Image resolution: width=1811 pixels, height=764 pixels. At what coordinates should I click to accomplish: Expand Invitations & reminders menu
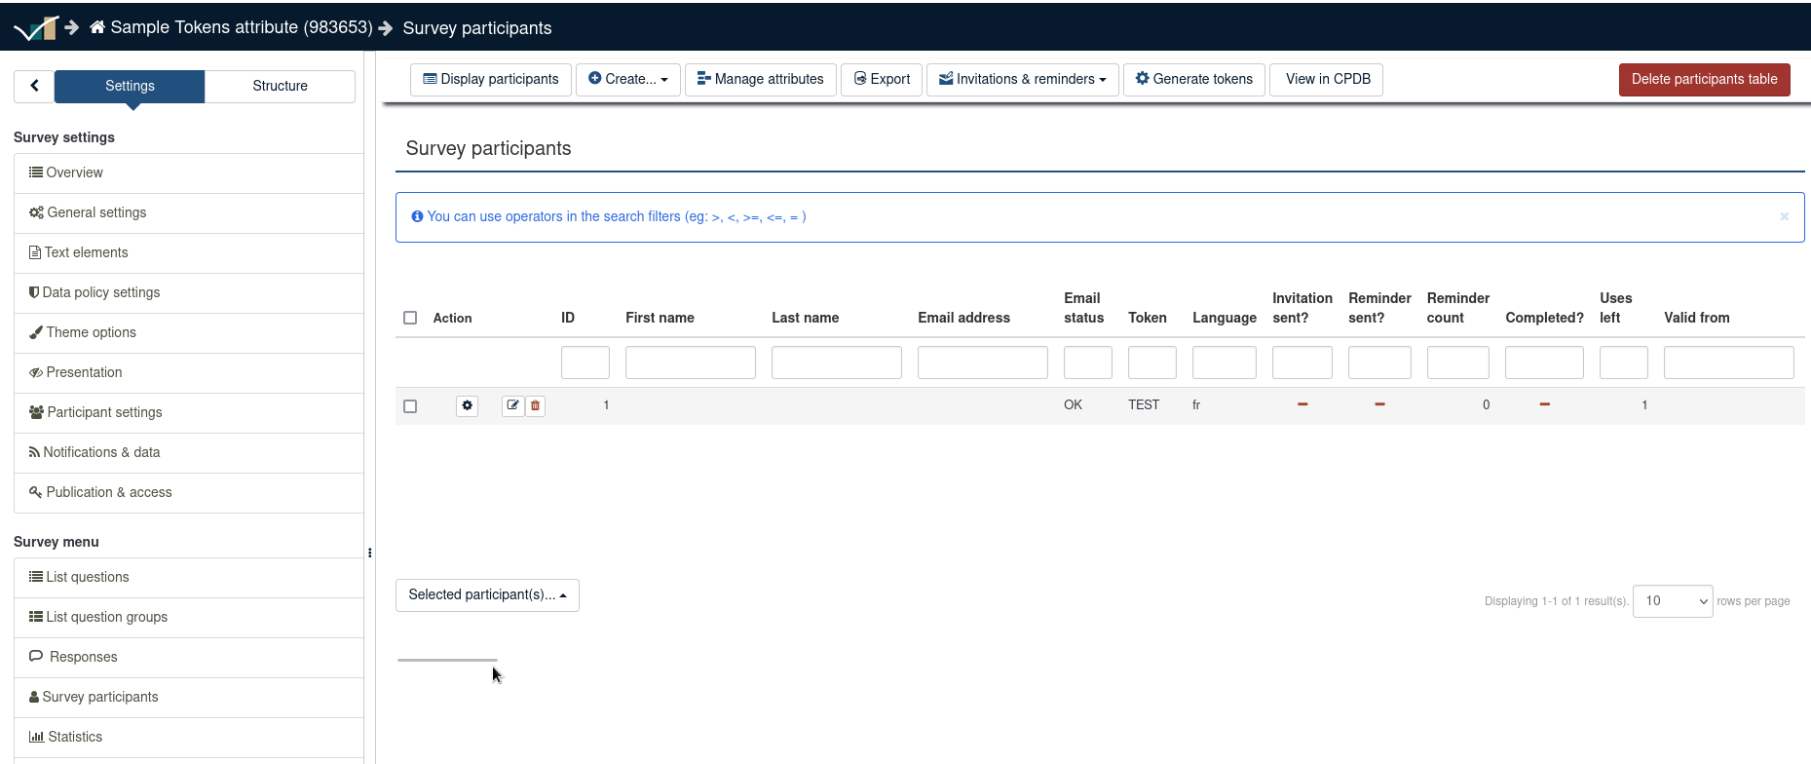point(1022,79)
